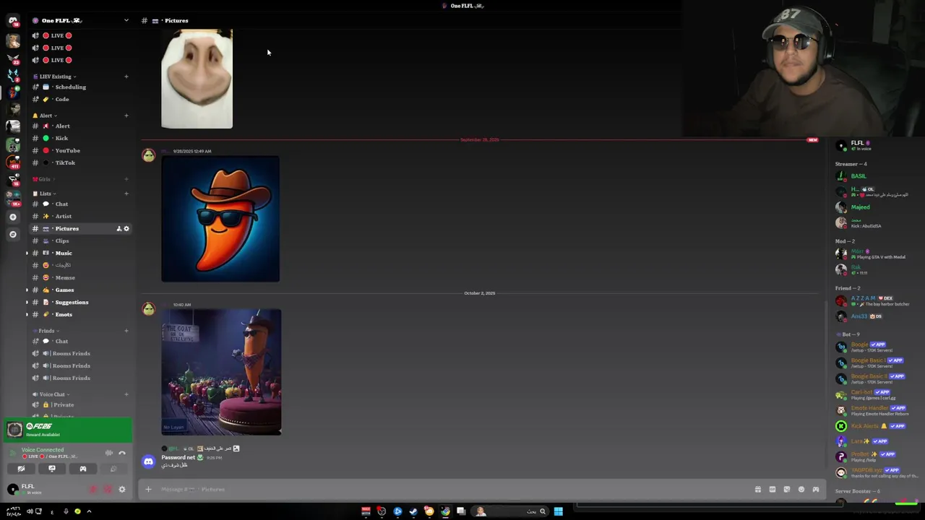Open Steam from the taskbar
Image resolution: width=925 pixels, height=520 pixels.
click(413, 511)
